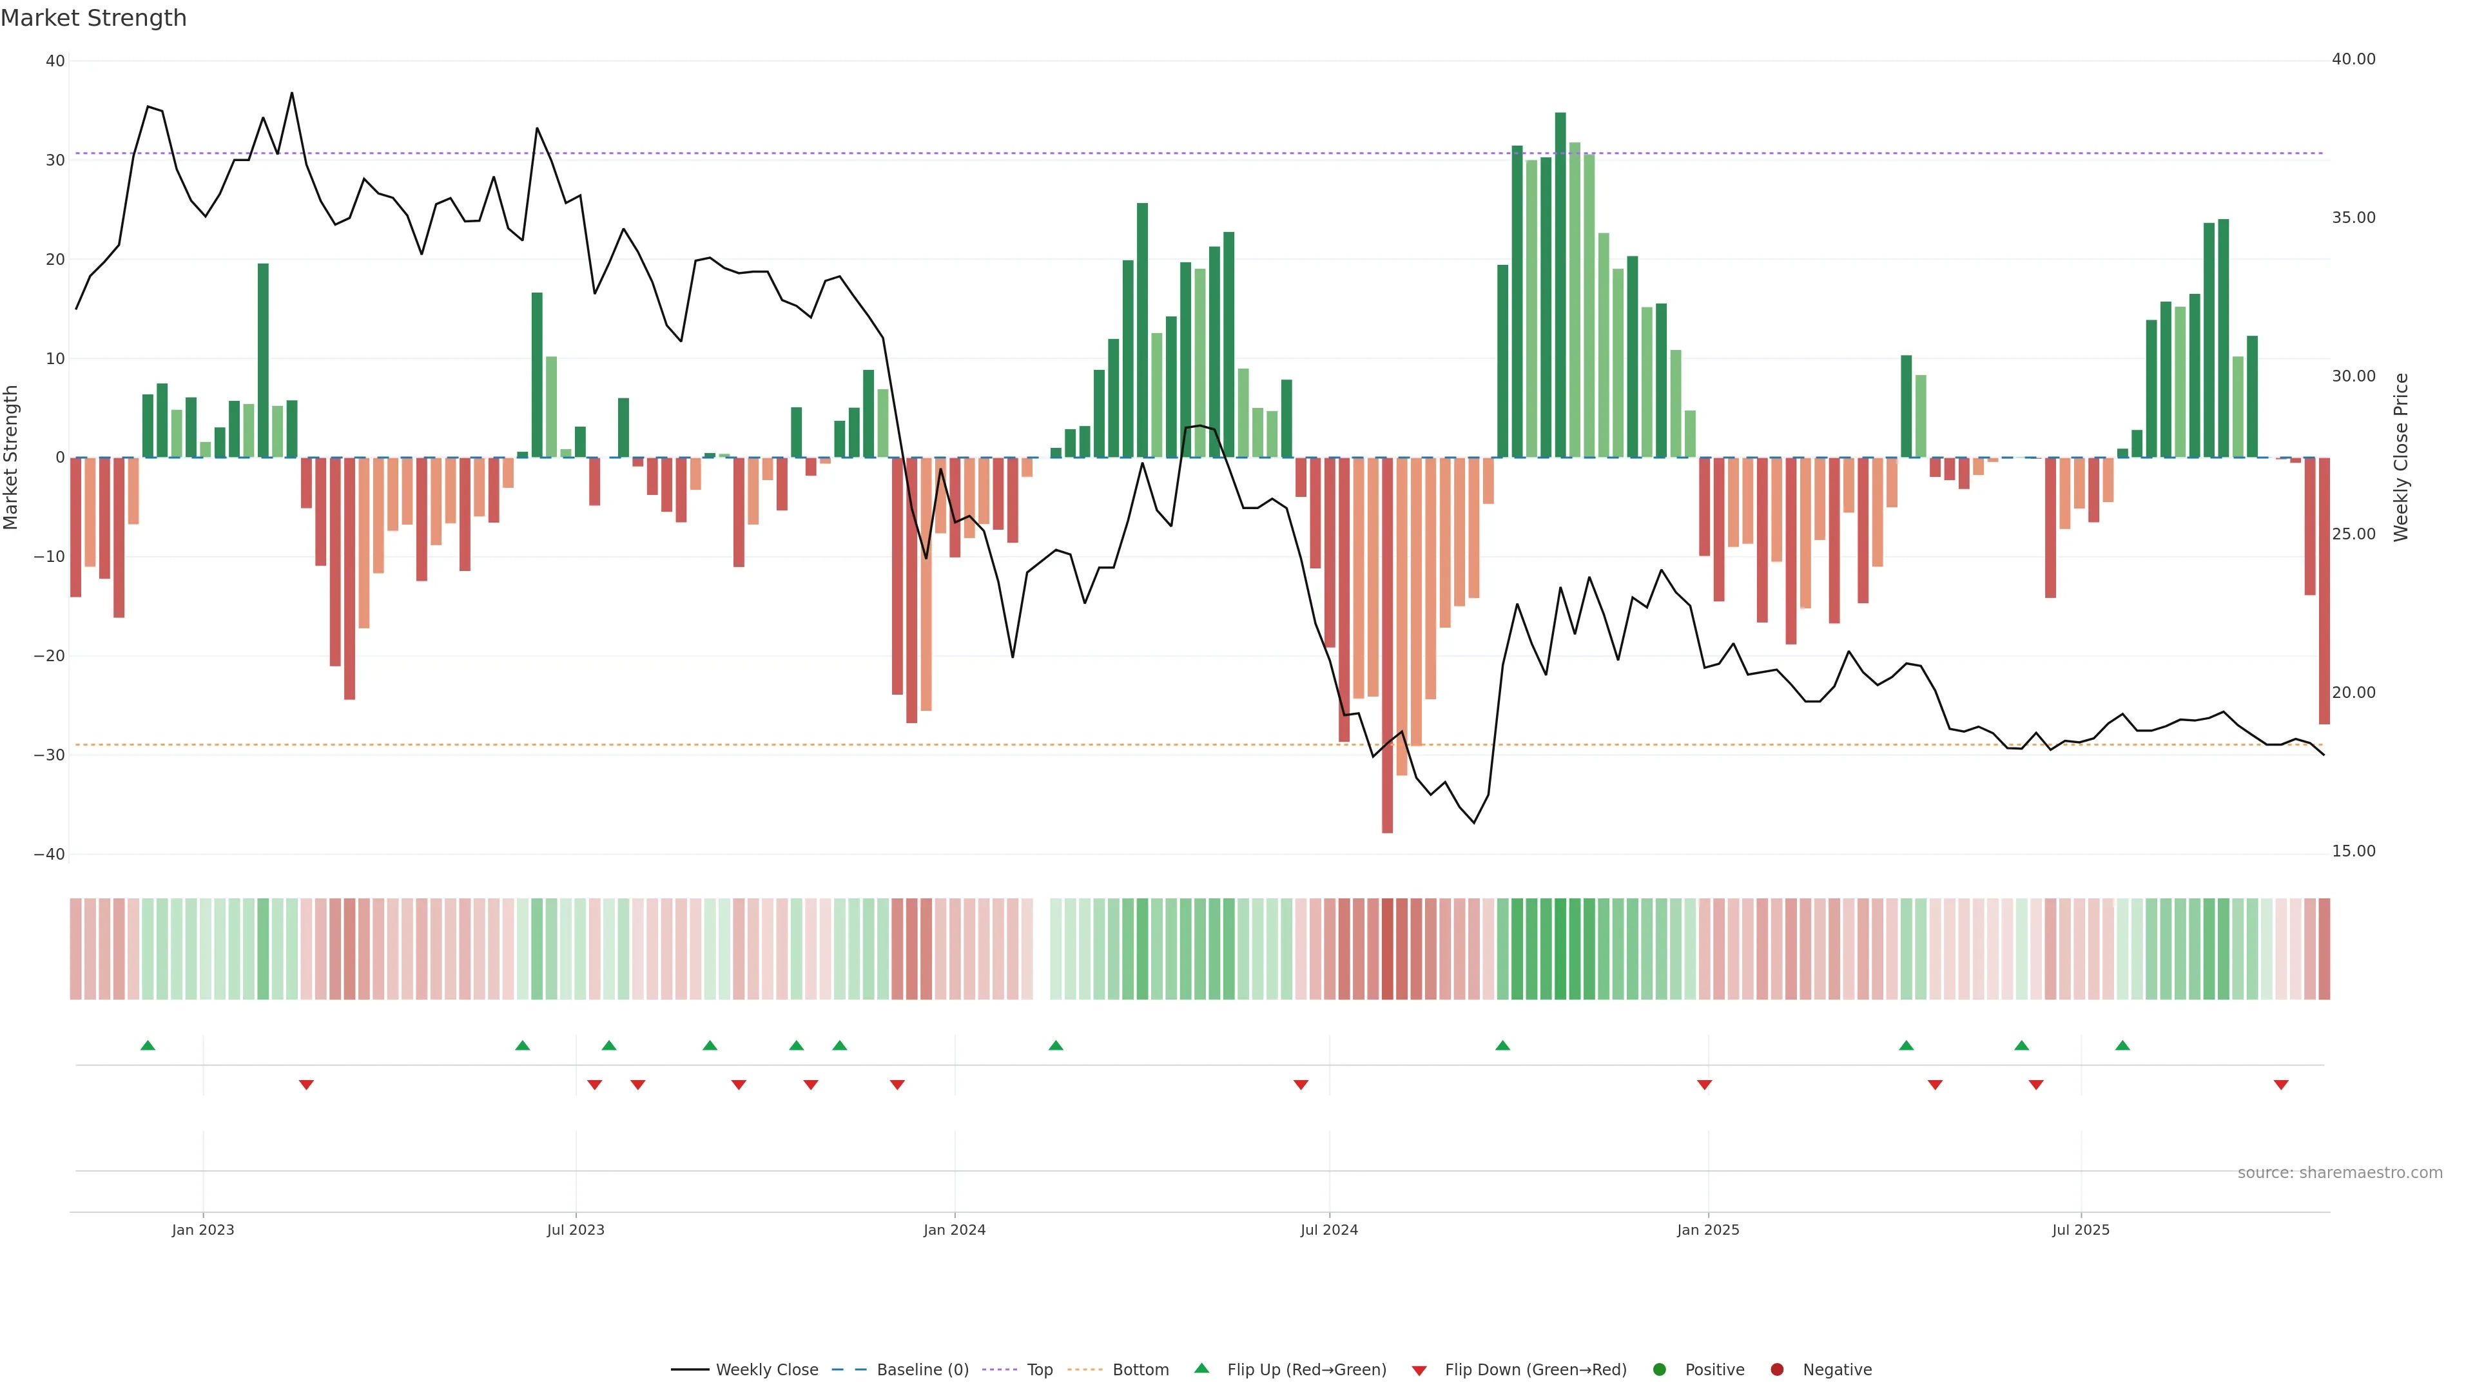The height and width of the screenshot is (1392, 2475).
Task: Click the Jul 2025 axis label
Action: 2080,1230
